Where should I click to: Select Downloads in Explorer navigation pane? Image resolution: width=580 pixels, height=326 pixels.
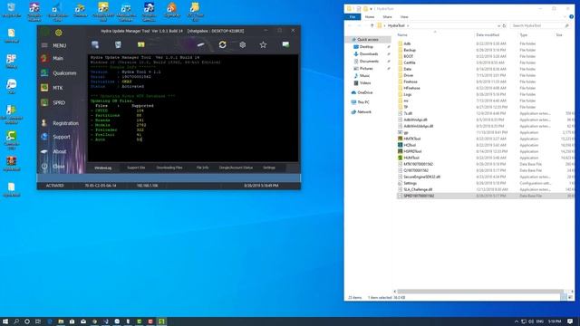[369, 54]
